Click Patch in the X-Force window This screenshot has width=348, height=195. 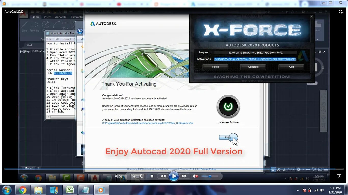[x=216, y=67]
